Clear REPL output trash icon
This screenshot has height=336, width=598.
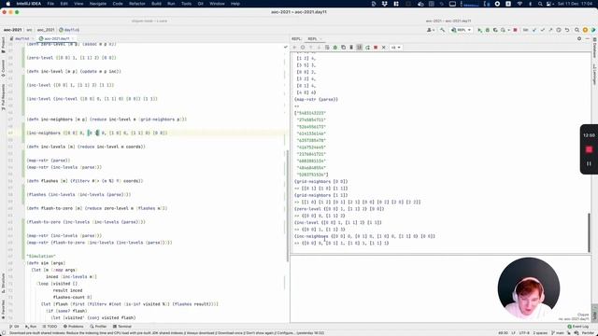pos(351,48)
